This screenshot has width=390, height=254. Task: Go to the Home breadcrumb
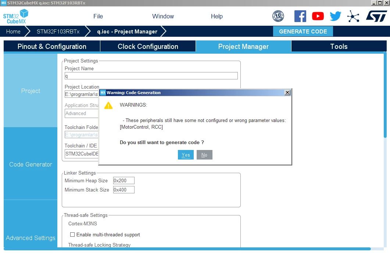[x=13, y=32]
